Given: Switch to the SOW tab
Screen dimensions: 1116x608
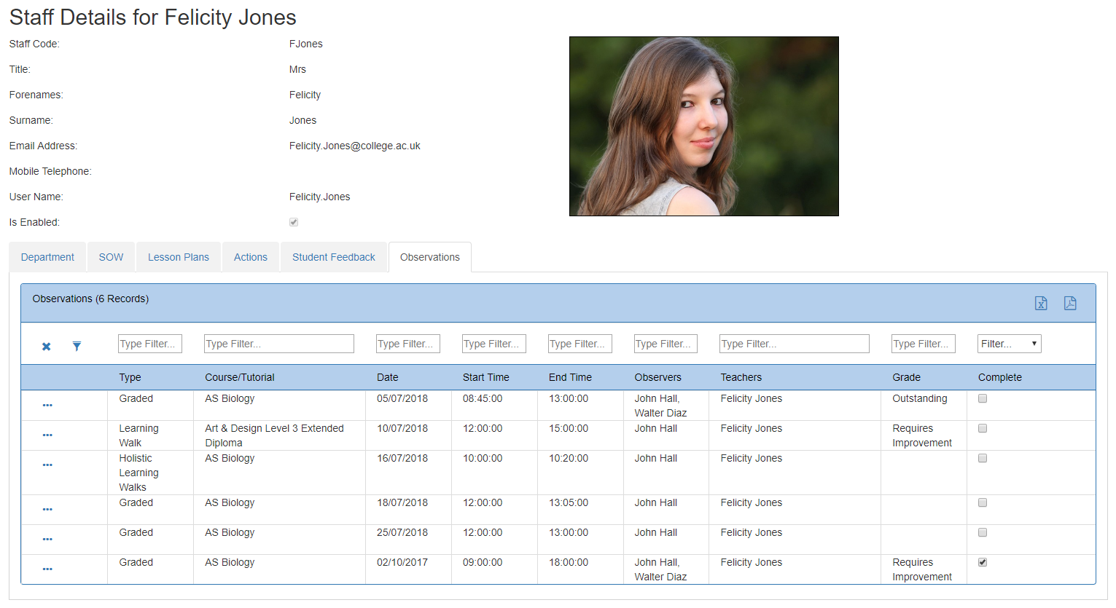Looking at the screenshot, I should (x=111, y=257).
